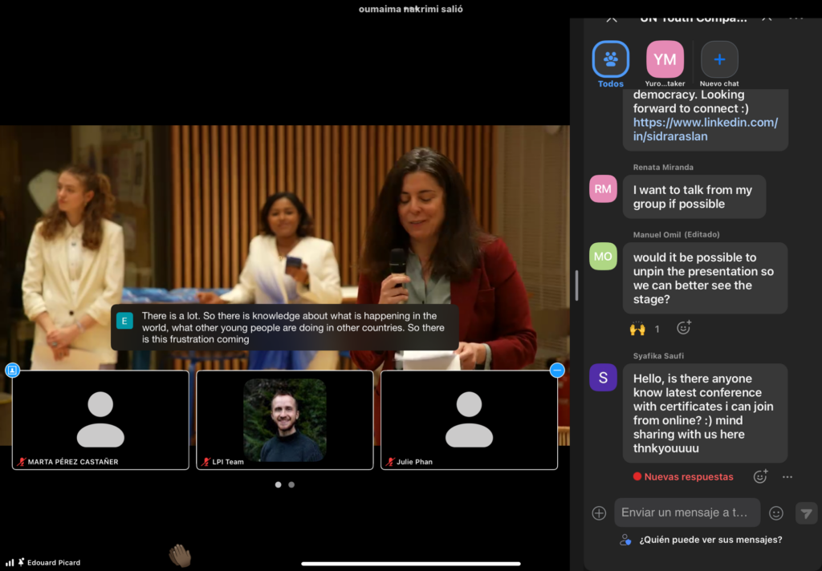Collapse thumbnail strip with blue minus button
The height and width of the screenshot is (571, 822).
tap(557, 370)
